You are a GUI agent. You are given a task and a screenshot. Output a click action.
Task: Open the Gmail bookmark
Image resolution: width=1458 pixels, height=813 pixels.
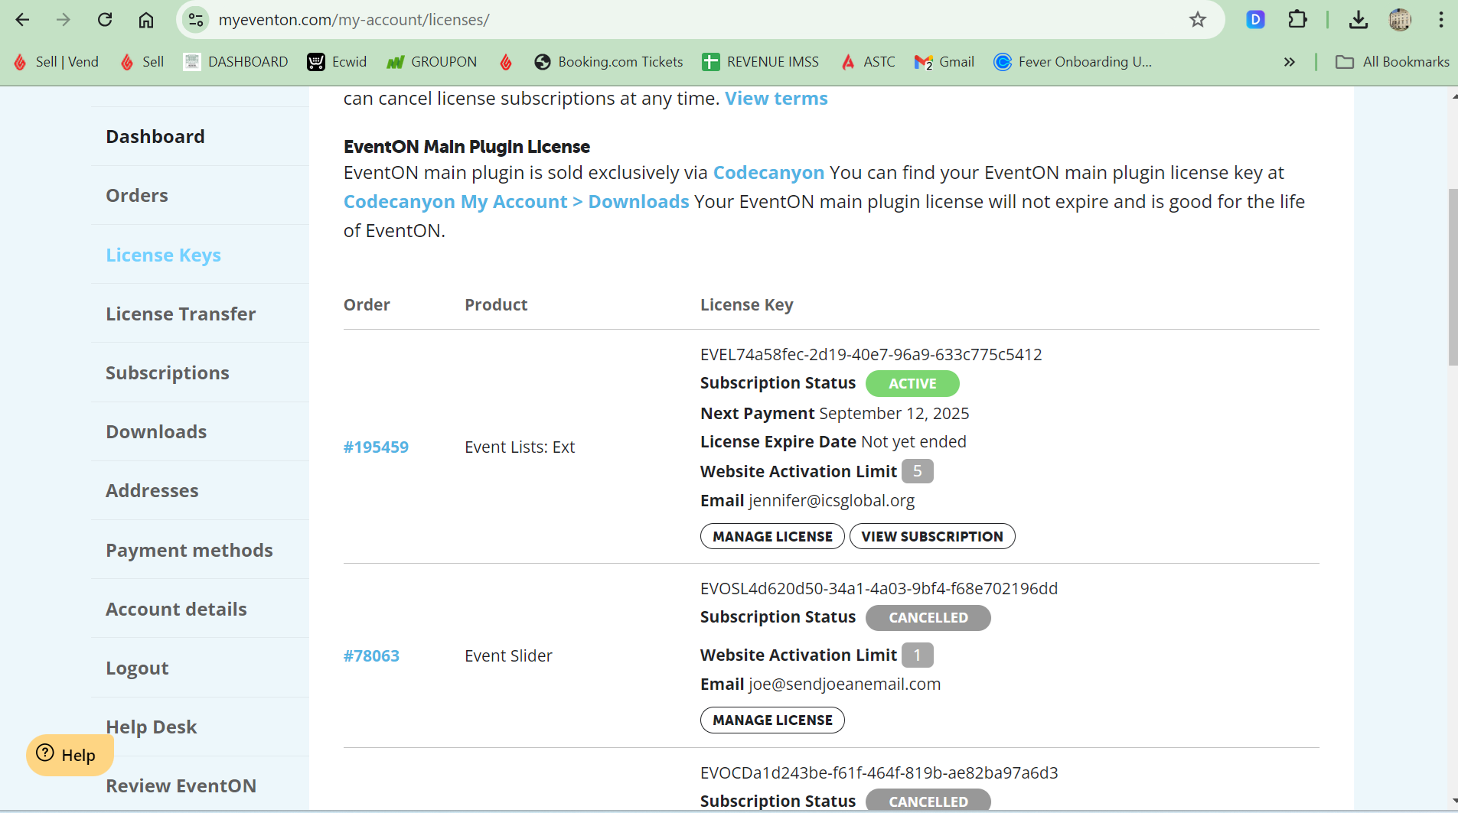coord(944,62)
